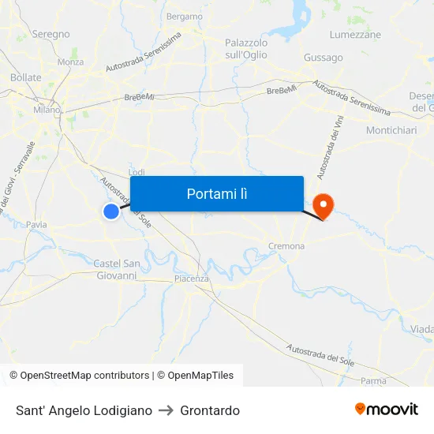The width and height of the screenshot is (434, 434).
Task: Click the Monza city label
Action: pyautogui.click(x=70, y=62)
